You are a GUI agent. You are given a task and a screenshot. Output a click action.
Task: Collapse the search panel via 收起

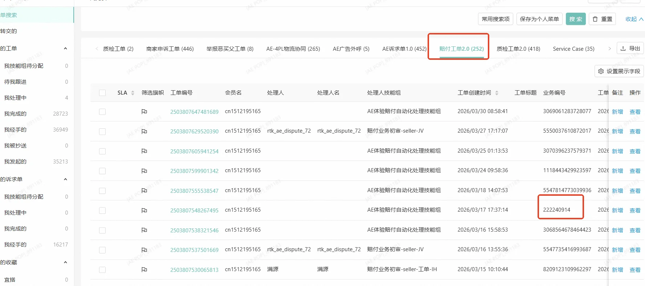tap(634, 19)
